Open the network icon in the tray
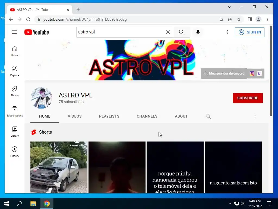This screenshot has width=278, height=209. click(x=236, y=204)
